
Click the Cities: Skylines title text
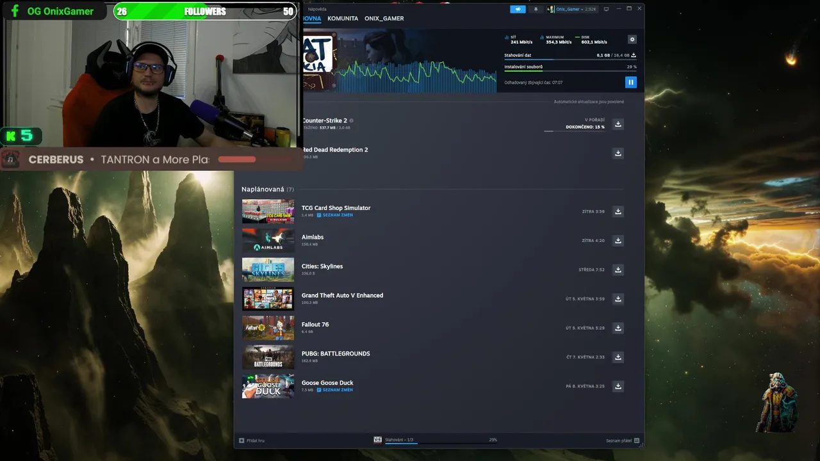pyautogui.click(x=322, y=266)
